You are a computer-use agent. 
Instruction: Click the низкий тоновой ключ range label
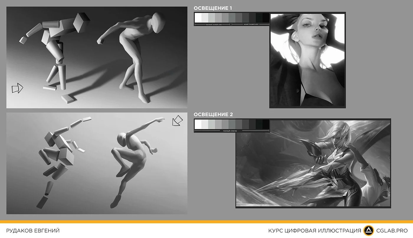[251, 24]
